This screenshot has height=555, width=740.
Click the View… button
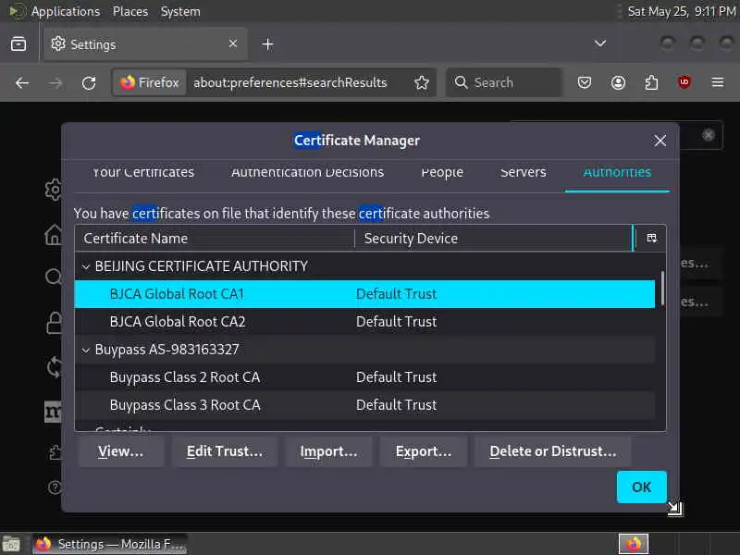tap(121, 451)
